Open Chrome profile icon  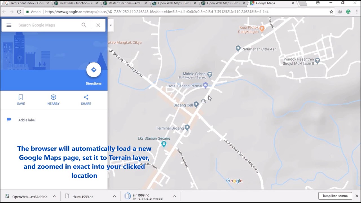[x=318, y=3]
